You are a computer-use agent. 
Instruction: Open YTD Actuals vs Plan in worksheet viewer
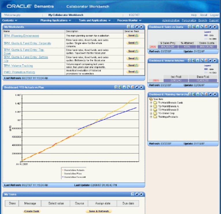pyautogui.click(x=120, y=87)
